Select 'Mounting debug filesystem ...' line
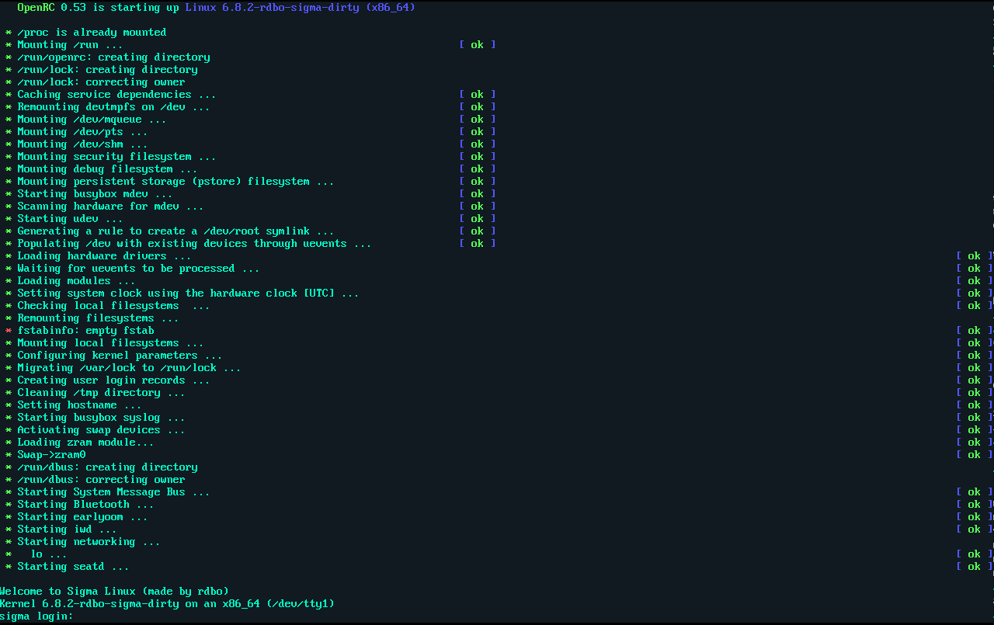Viewport: 994px width, 625px height. pos(107,169)
